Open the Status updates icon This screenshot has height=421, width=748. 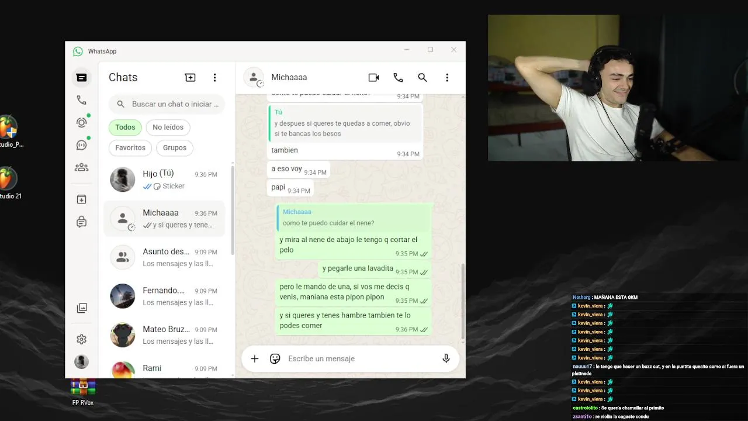point(81,122)
